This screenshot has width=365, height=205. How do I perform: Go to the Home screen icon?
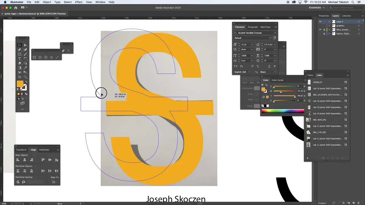click(16, 8)
